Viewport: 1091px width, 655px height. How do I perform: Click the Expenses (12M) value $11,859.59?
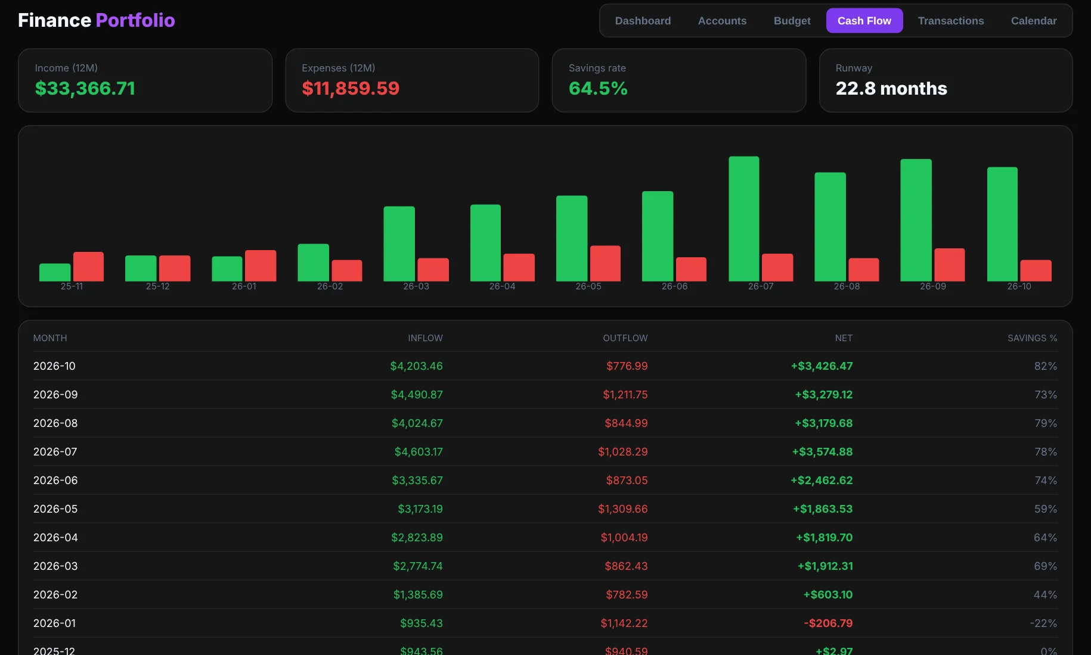[351, 88]
